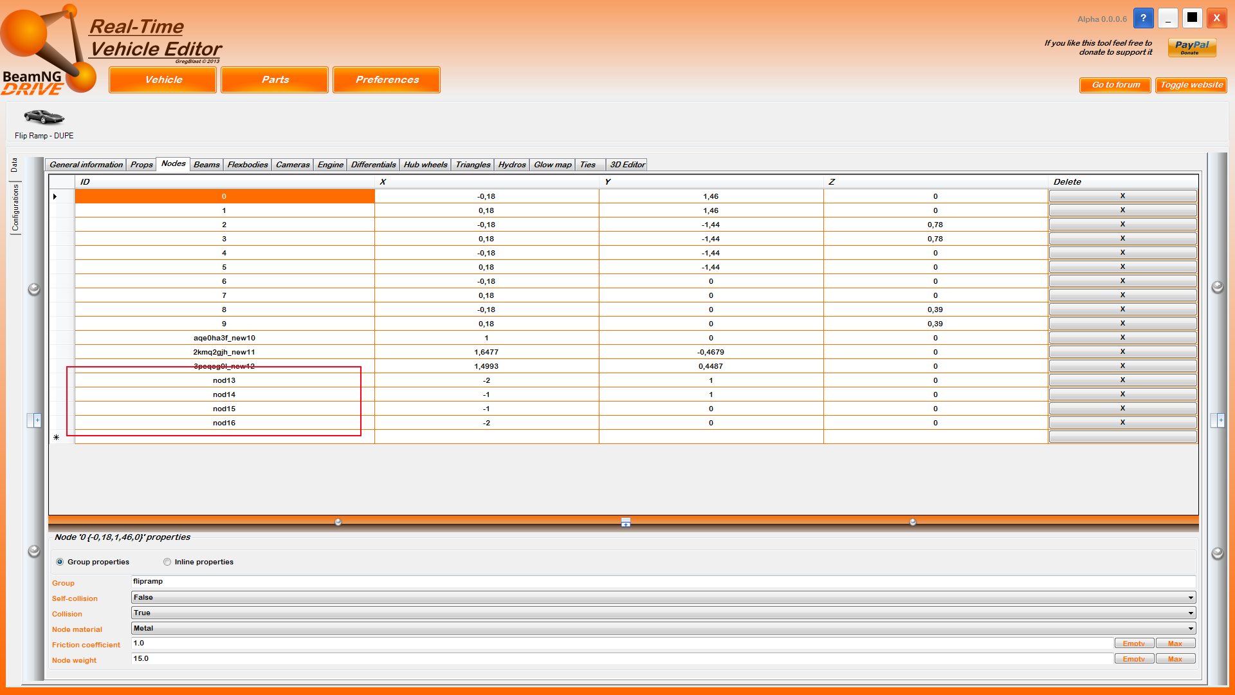The image size is (1235, 695).
Task: Click the Flip Ramp car thumbnail
Action: click(44, 117)
